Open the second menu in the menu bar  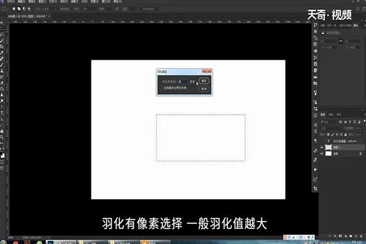click(x=21, y=1)
